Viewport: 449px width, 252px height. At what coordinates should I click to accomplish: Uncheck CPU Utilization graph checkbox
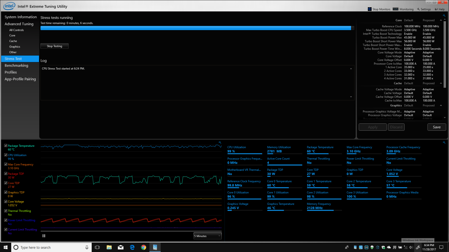point(6,155)
